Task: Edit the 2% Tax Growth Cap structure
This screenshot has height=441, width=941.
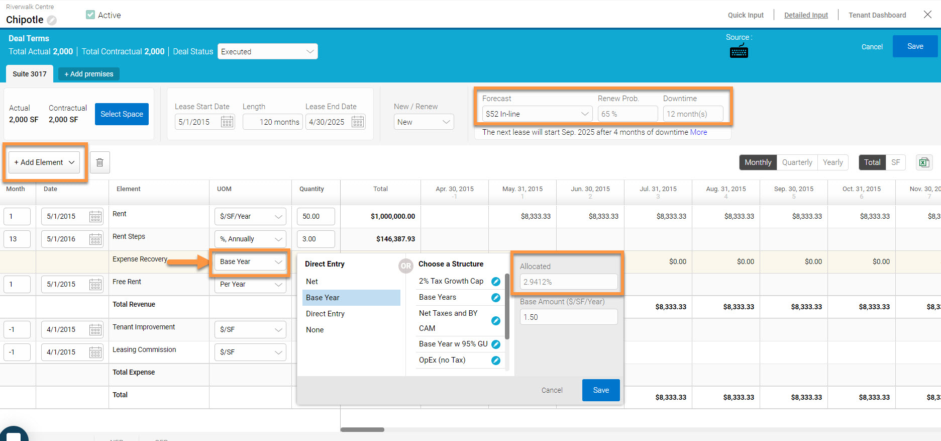Action: (496, 282)
